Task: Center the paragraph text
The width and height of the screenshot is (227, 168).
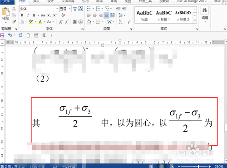Action: [x=95, y=15]
